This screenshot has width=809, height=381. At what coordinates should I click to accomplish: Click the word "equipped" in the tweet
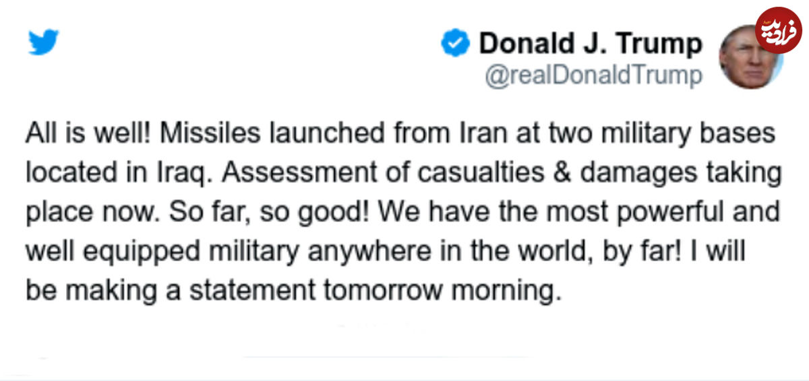pyautogui.click(x=126, y=252)
